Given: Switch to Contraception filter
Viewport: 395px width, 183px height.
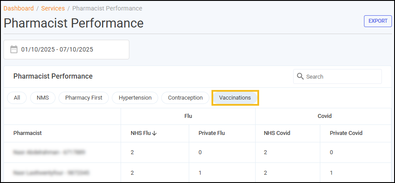Looking at the screenshot, I should pyautogui.click(x=185, y=98).
